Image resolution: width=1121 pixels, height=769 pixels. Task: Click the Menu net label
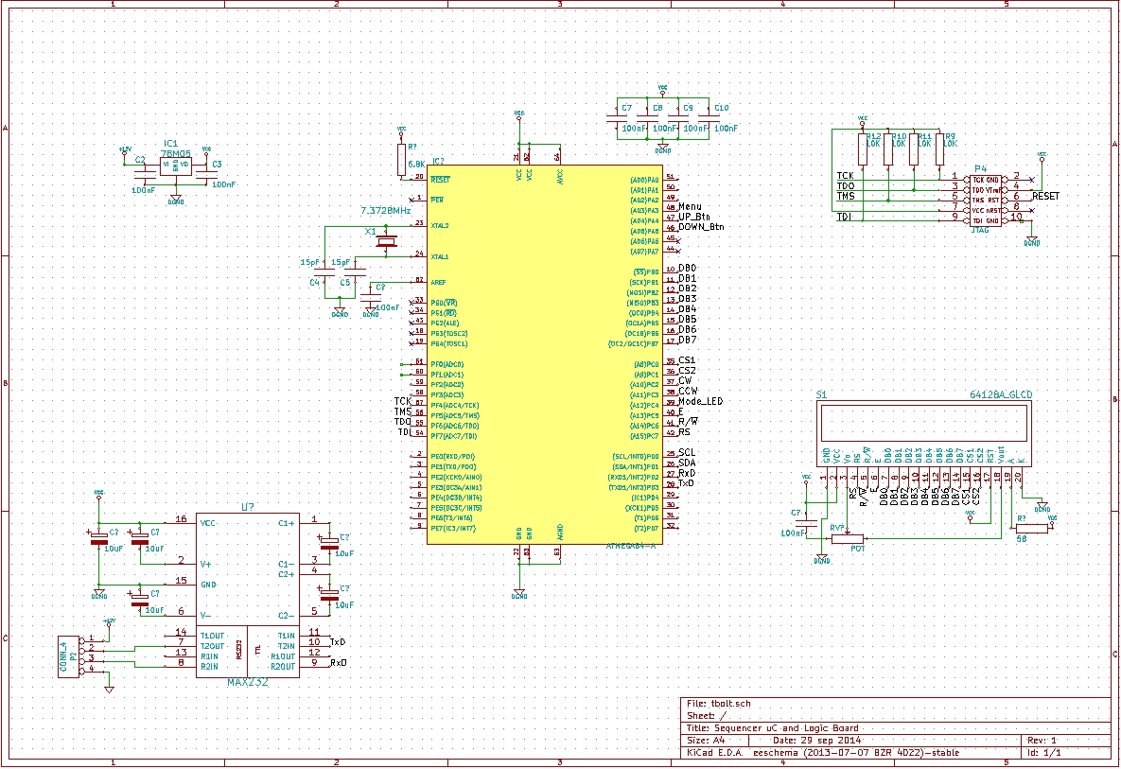tap(690, 207)
